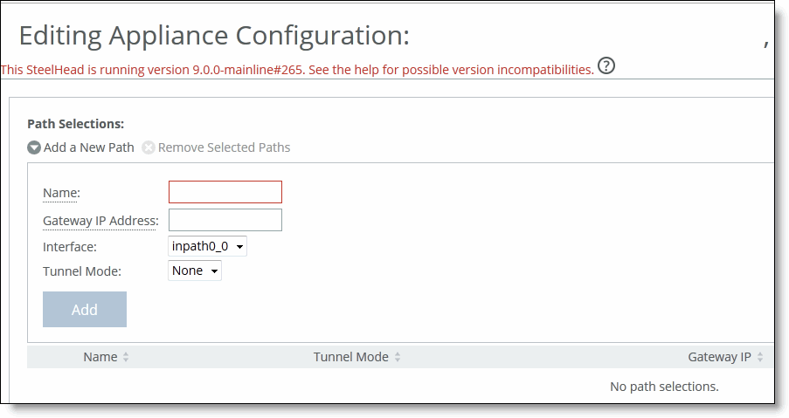Open the version incompatibilities help icon

point(606,65)
